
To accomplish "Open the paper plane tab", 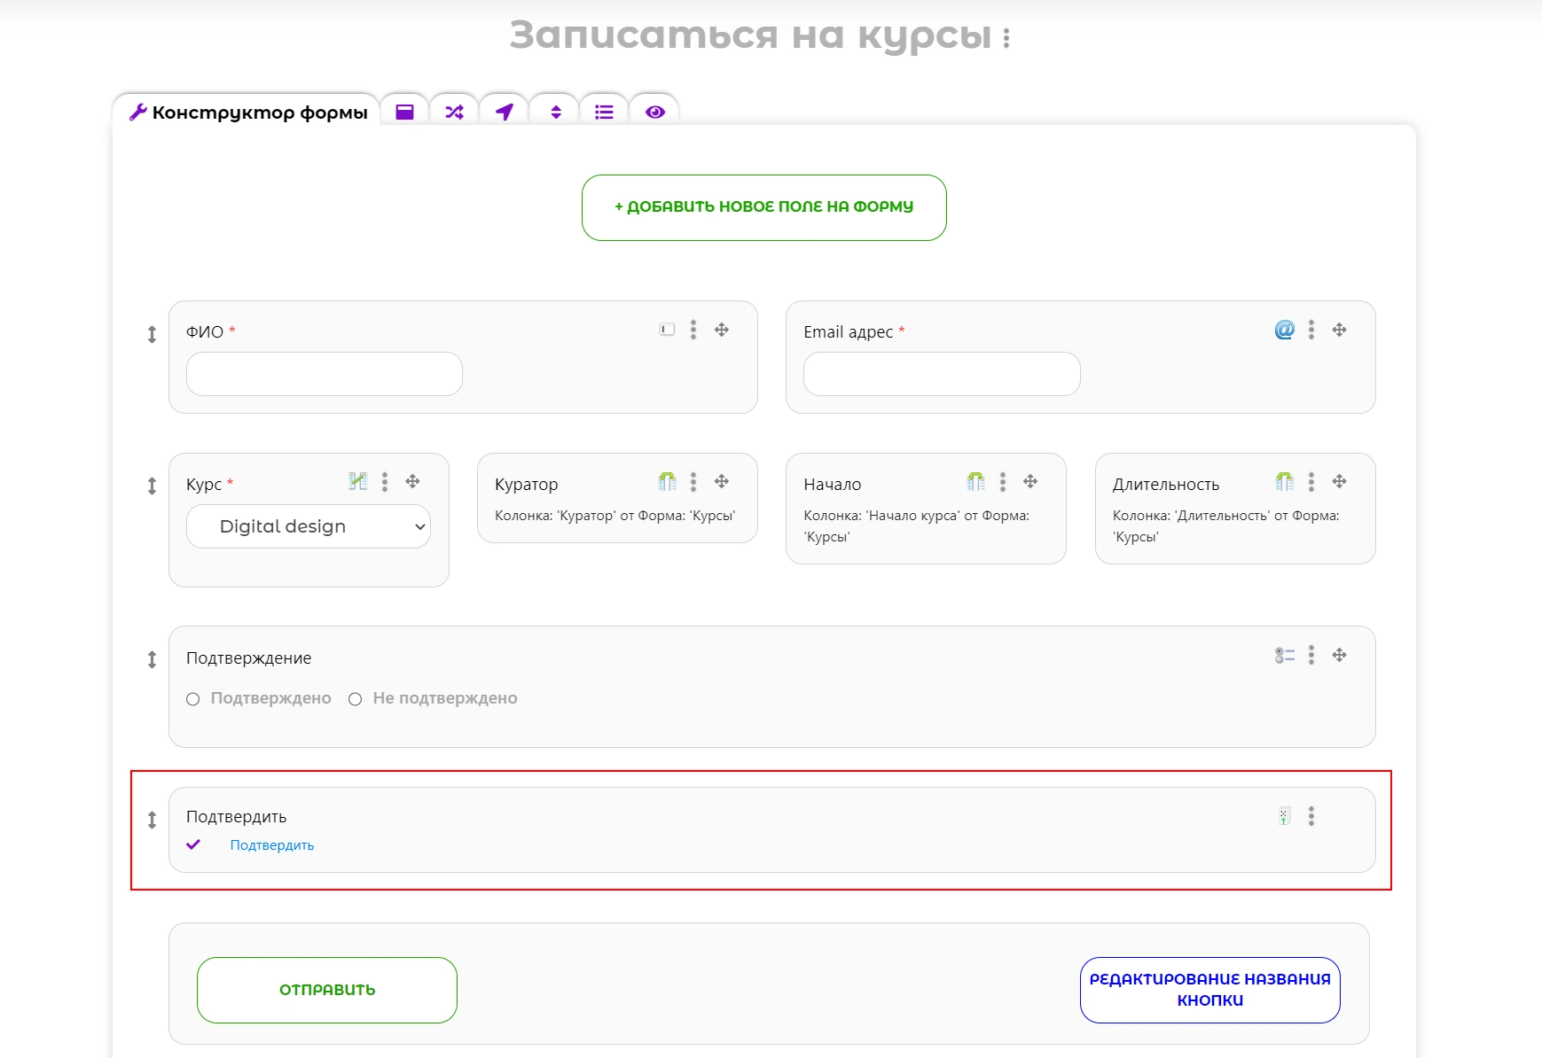I will [504, 112].
